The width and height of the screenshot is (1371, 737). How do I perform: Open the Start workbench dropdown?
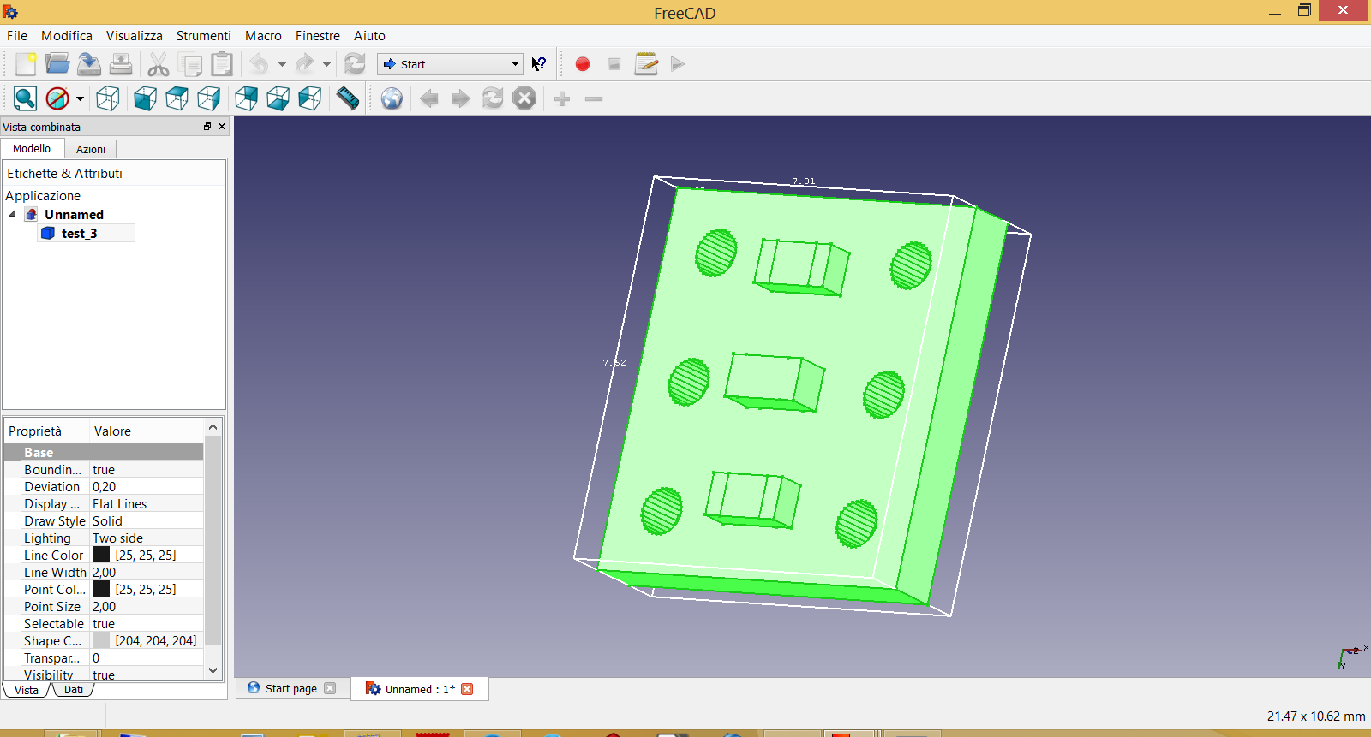(x=451, y=64)
